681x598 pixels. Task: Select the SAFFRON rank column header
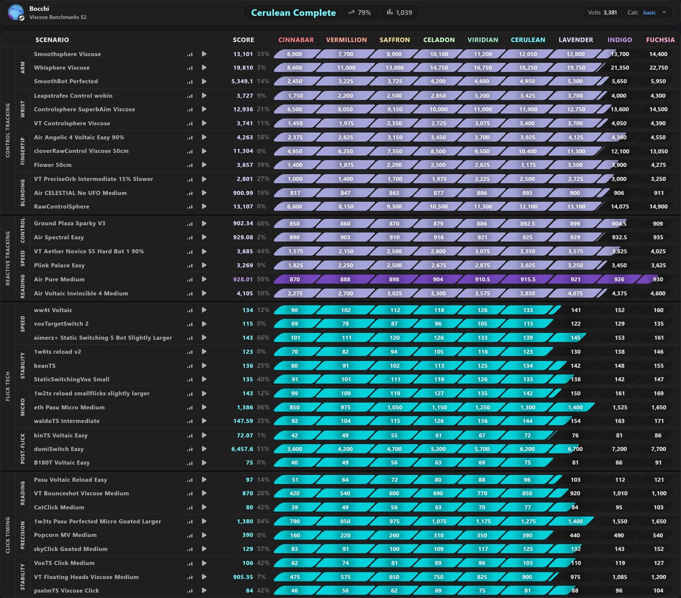tap(394, 40)
